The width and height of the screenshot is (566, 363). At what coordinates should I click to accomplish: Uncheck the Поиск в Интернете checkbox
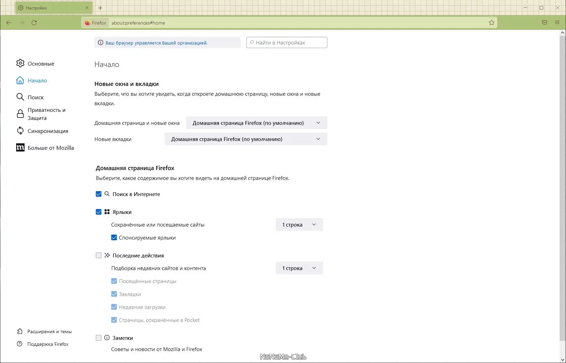(x=99, y=194)
